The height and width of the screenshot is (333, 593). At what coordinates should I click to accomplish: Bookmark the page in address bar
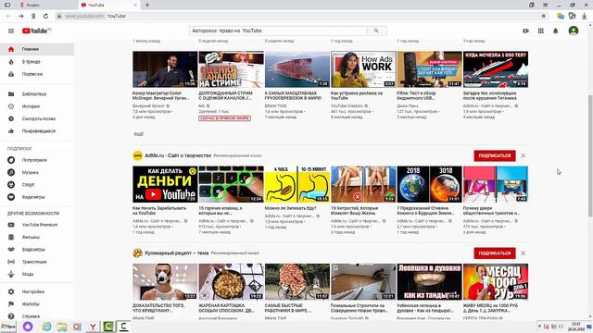tap(544, 17)
